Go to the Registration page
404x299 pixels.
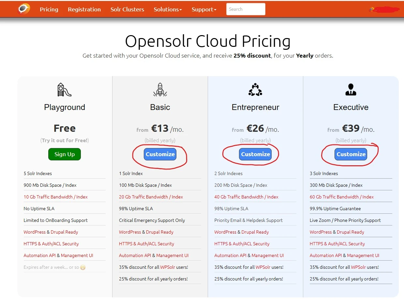click(84, 9)
